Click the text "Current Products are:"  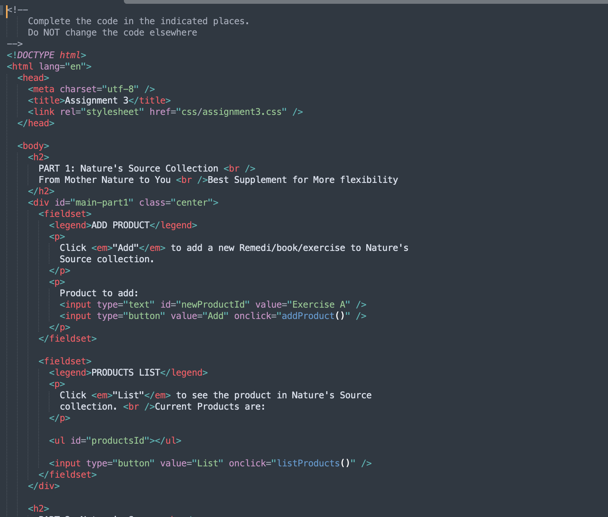tap(210, 407)
